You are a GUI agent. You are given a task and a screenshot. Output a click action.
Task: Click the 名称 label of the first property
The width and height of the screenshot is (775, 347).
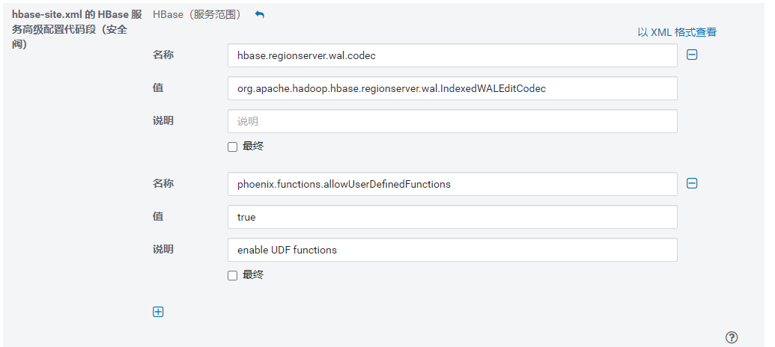(x=163, y=55)
